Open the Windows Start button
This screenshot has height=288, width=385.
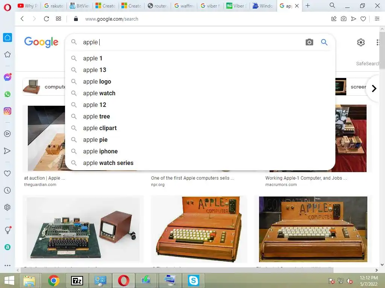9,280
